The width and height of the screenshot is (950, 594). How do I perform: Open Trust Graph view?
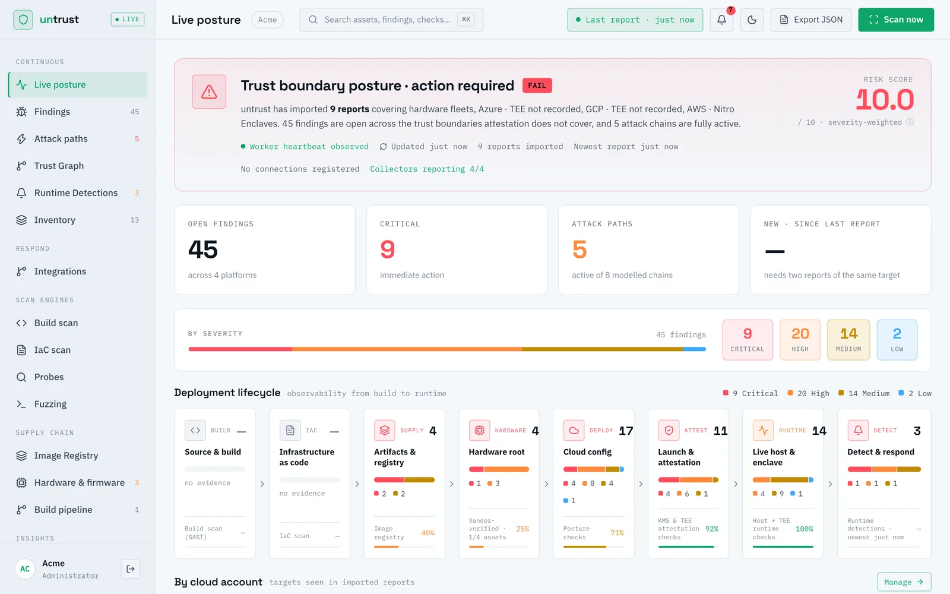[78, 166]
